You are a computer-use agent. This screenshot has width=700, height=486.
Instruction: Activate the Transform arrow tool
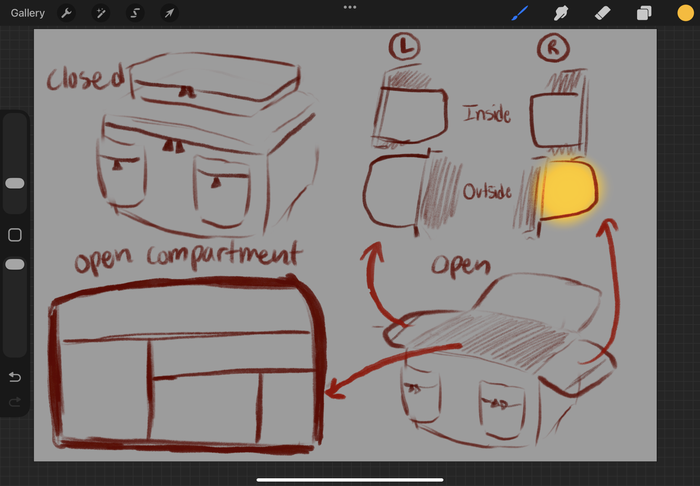[x=169, y=13]
